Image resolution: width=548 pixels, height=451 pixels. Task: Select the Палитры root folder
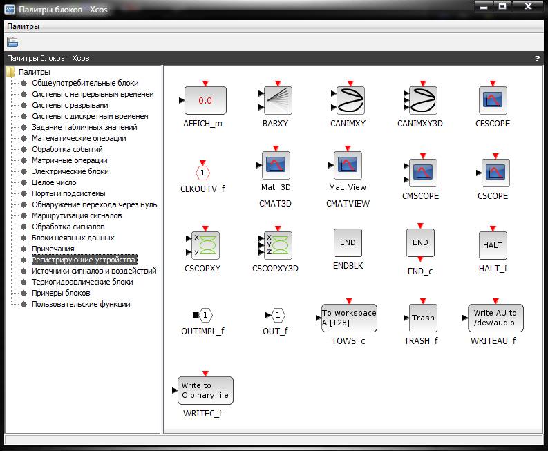pyautogui.click(x=35, y=72)
